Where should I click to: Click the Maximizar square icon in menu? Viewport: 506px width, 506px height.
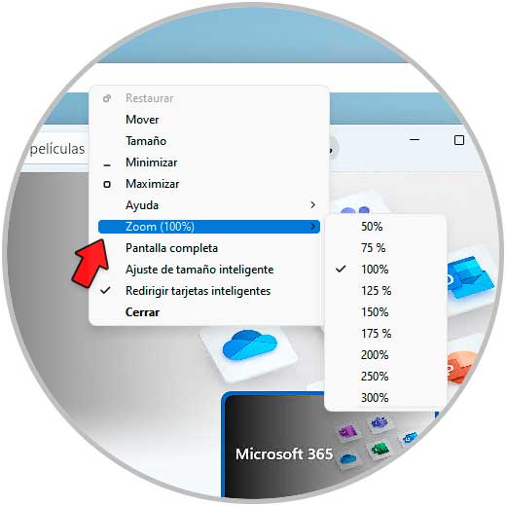tap(107, 184)
